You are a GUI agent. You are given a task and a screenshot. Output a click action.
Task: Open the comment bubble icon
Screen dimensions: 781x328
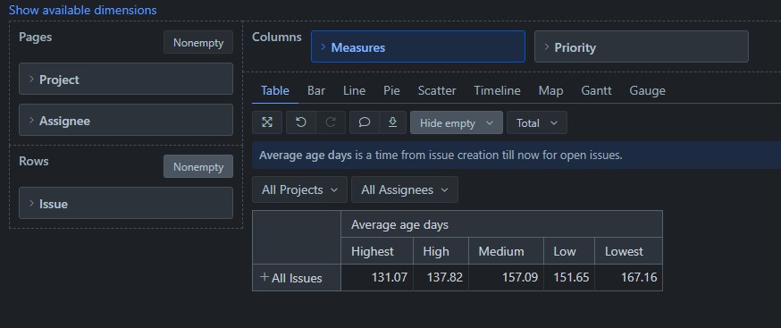coord(364,122)
